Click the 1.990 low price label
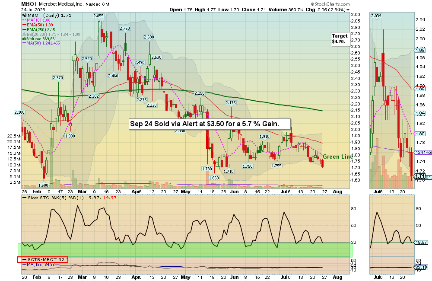The image size is (432, 281). click(70, 136)
